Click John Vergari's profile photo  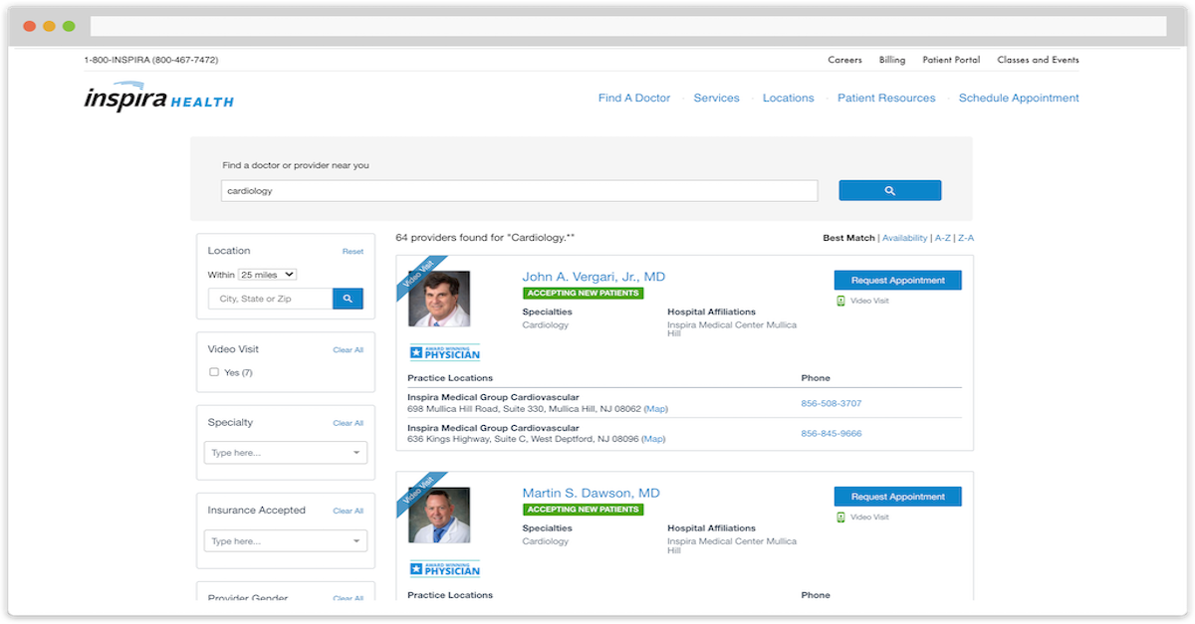pyautogui.click(x=439, y=299)
